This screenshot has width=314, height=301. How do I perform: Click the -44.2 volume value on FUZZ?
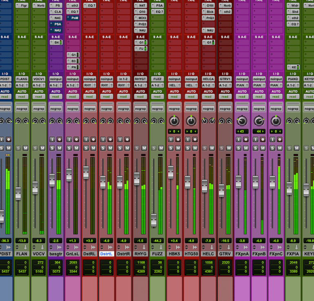pyautogui.click(x=157, y=241)
